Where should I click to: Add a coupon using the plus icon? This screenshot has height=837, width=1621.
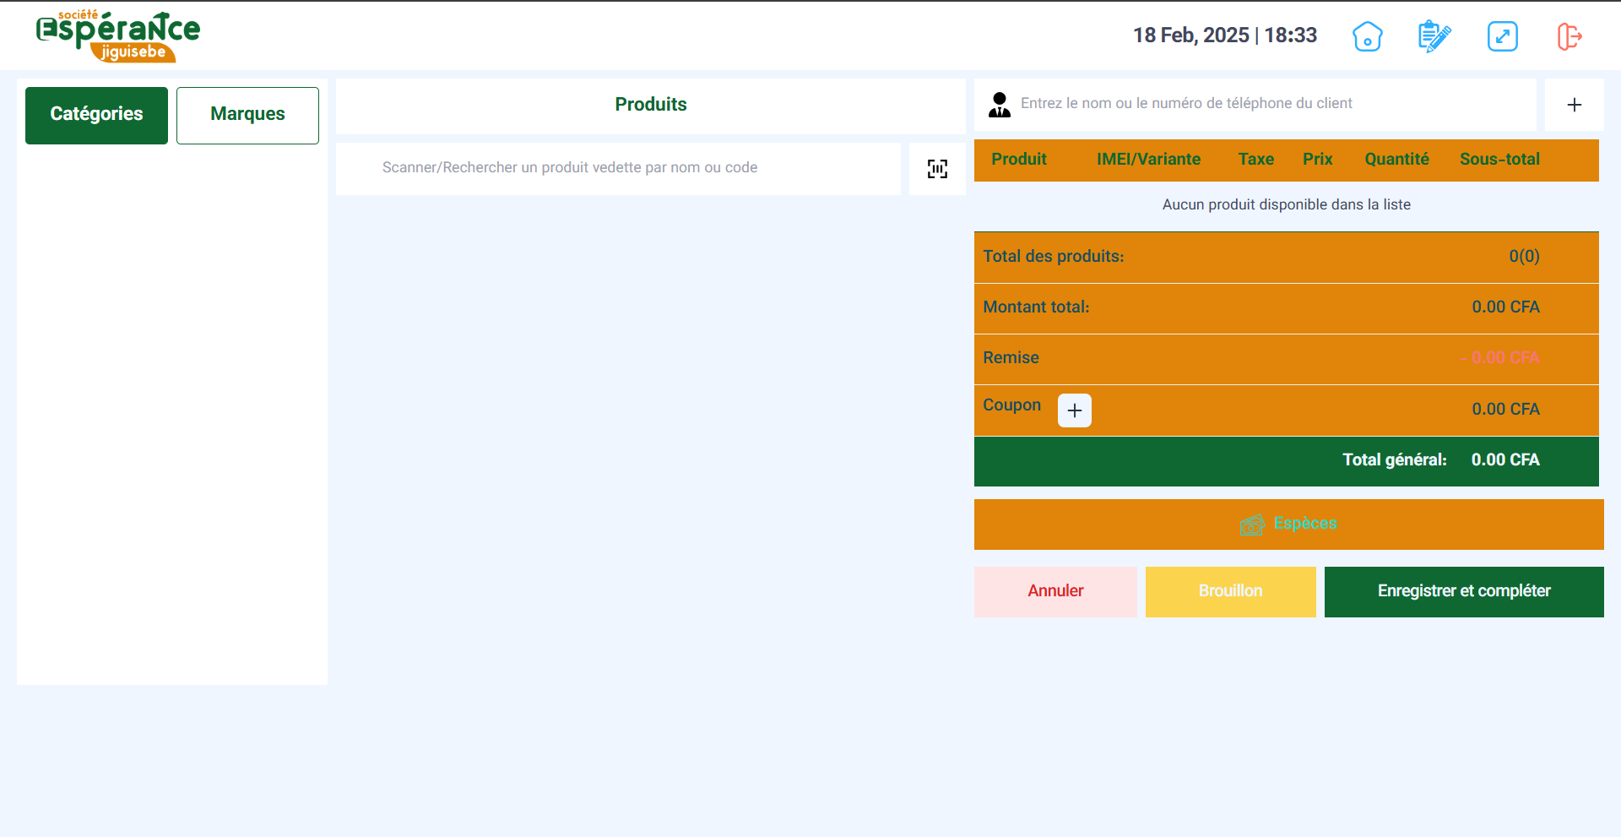tap(1074, 410)
